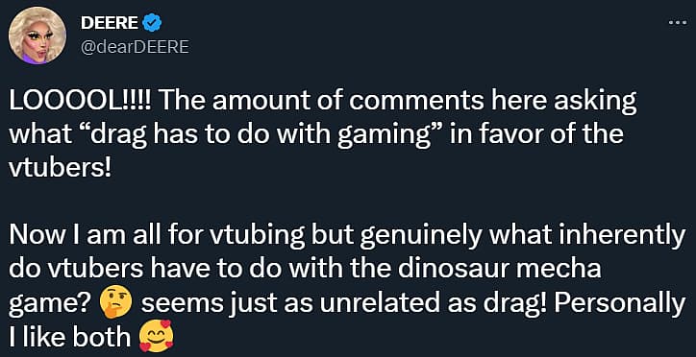
Task: Open the @dearDEERE handle link
Action: (135, 46)
